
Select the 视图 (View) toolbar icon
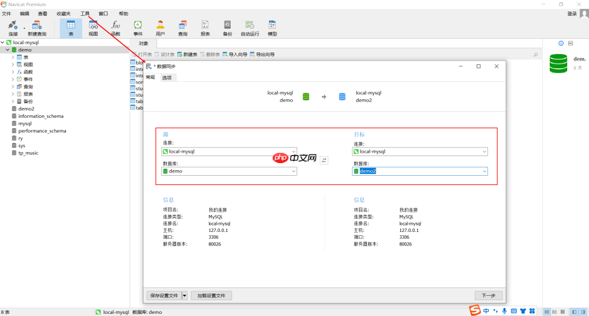tap(93, 27)
